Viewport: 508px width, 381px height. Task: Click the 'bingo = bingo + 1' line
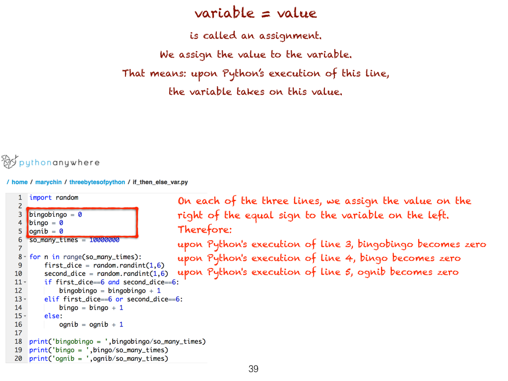(x=91, y=308)
